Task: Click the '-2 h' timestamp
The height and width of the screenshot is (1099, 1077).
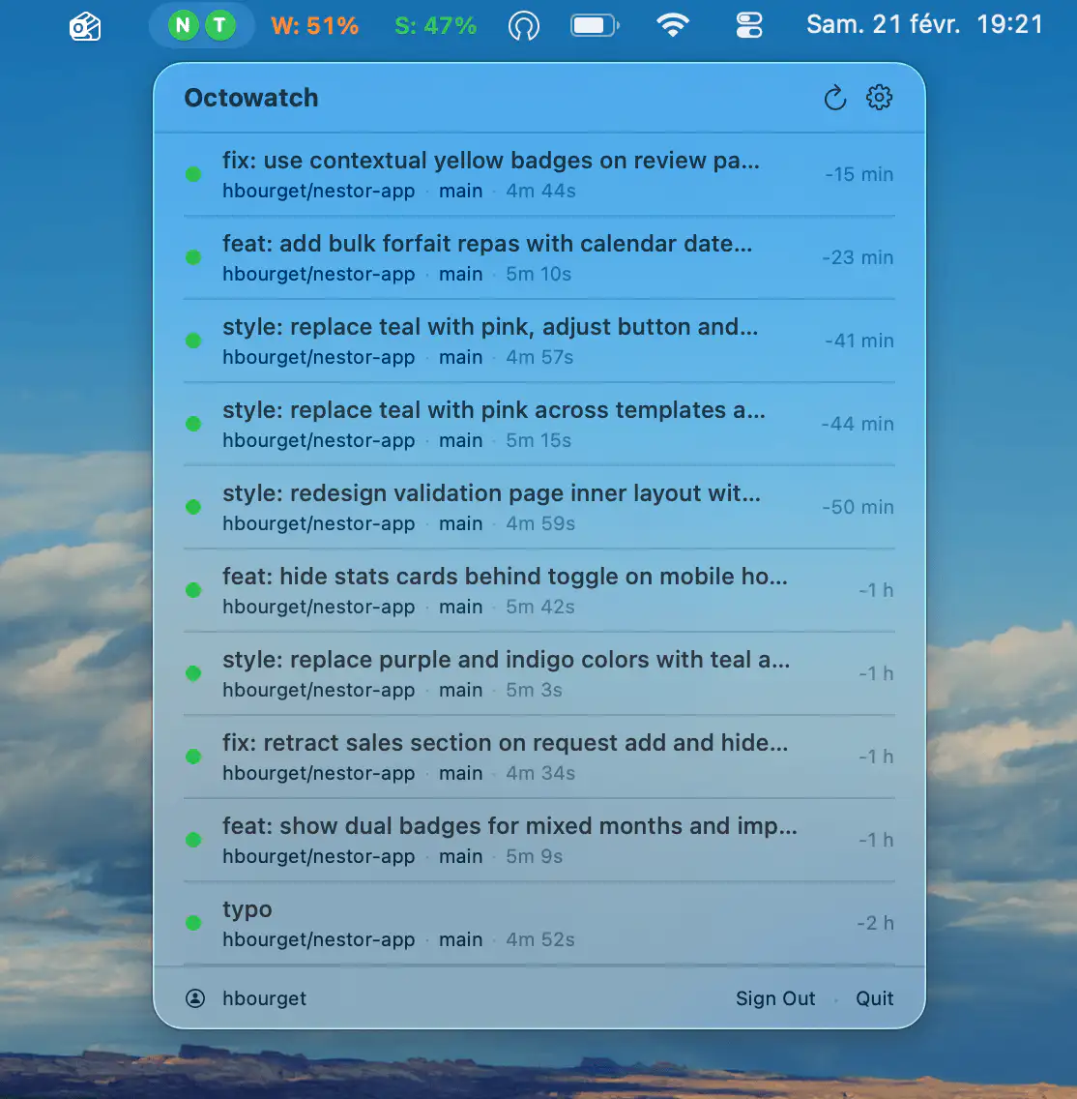Action: (875, 923)
